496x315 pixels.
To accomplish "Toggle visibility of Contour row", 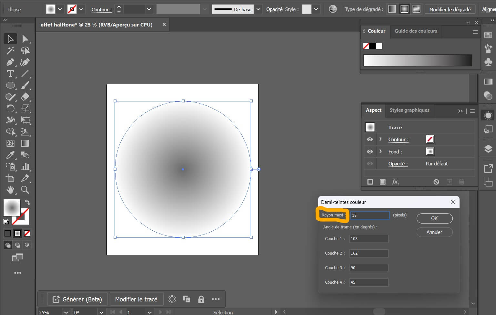I will [x=370, y=140].
